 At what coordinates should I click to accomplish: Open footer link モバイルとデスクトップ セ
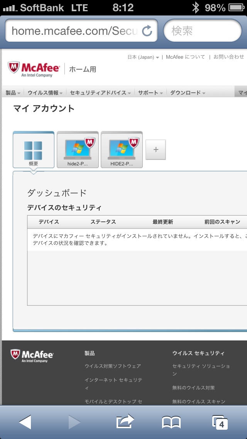pos(113,402)
